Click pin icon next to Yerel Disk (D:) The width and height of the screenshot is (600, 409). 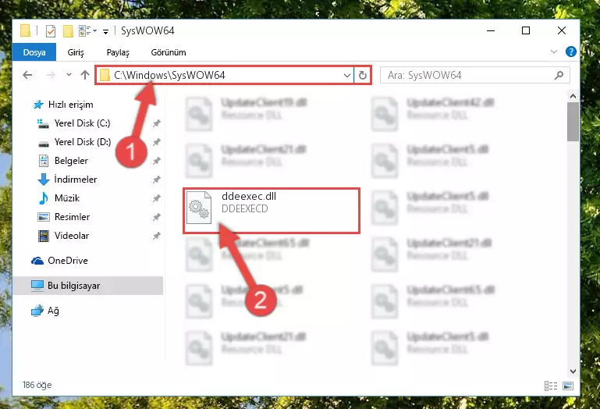[157, 142]
